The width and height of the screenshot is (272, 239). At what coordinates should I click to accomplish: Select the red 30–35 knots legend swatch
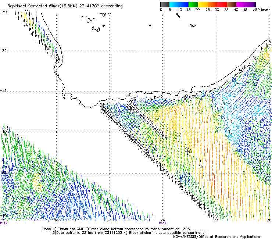tap(222, 4)
